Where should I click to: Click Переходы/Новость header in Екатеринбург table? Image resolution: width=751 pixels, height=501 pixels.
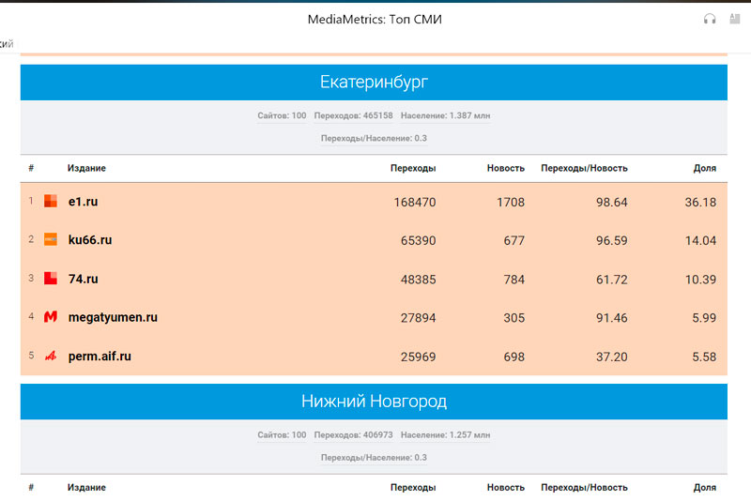[584, 168]
